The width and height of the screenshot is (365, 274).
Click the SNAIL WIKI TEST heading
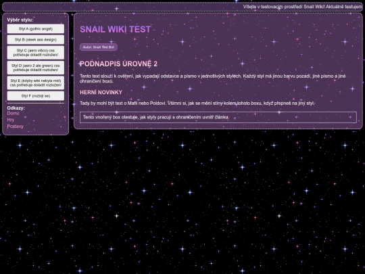click(116, 29)
